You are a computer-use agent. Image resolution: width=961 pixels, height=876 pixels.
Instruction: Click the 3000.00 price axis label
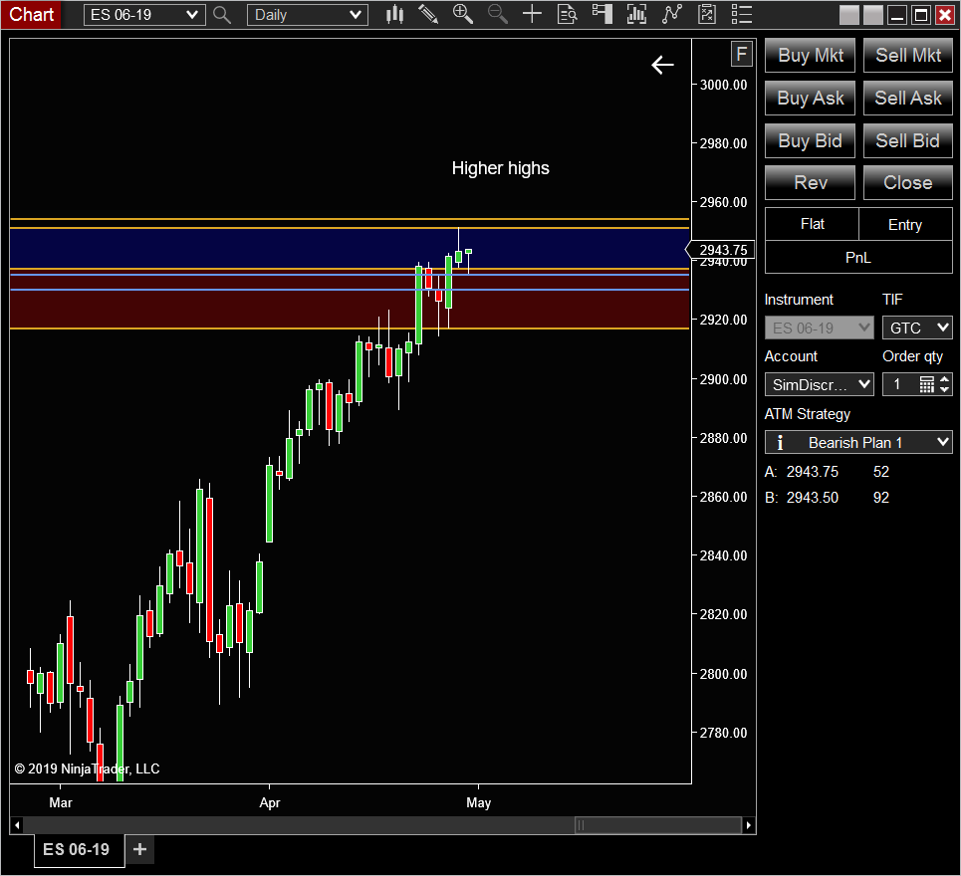click(x=723, y=85)
